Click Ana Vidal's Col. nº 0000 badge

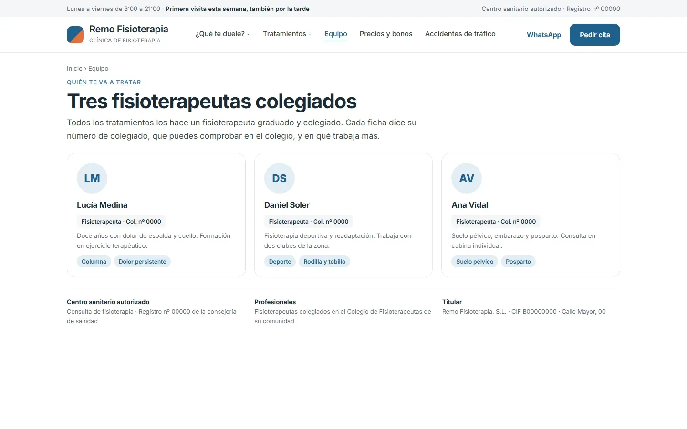pyautogui.click(x=496, y=222)
